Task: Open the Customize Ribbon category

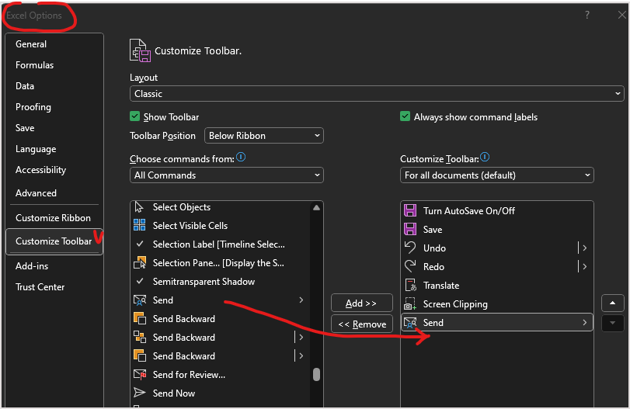Action: [x=53, y=218]
